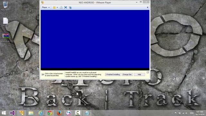
Task: Open Firefox from the taskbar
Action: click(x=59, y=113)
